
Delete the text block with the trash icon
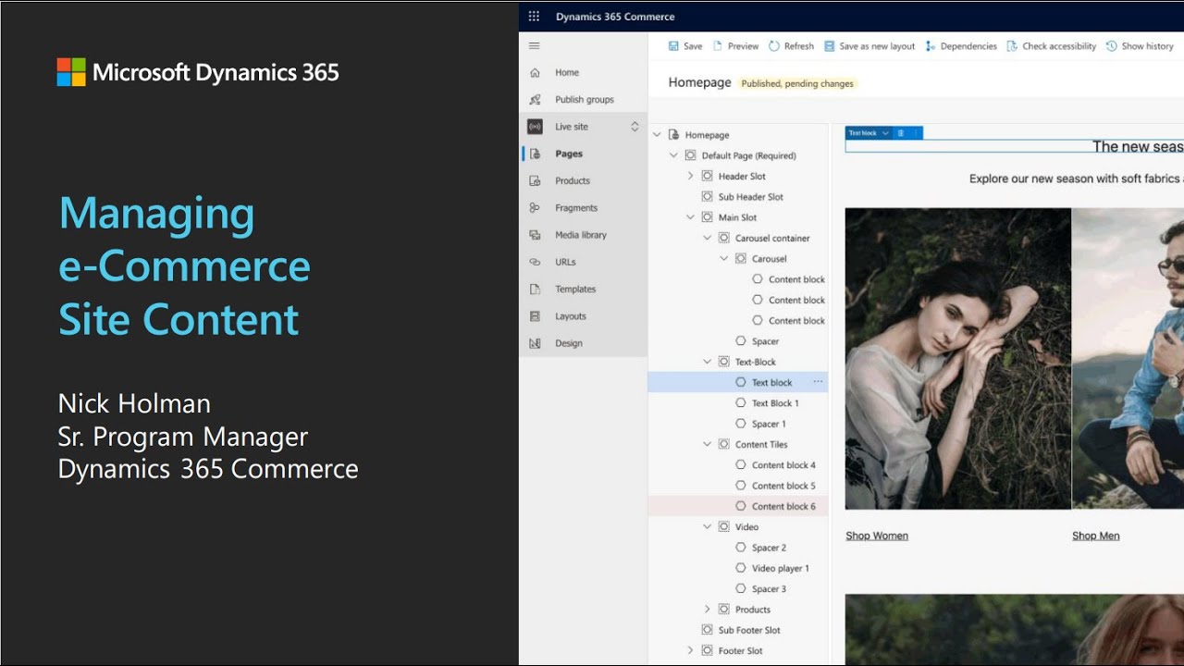click(901, 133)
